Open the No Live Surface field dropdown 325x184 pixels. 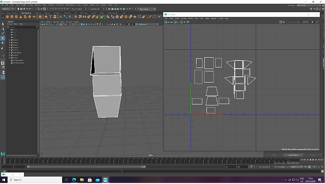click(77, 9)
